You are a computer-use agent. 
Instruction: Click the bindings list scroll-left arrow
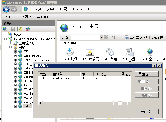[x=40, y=103]
